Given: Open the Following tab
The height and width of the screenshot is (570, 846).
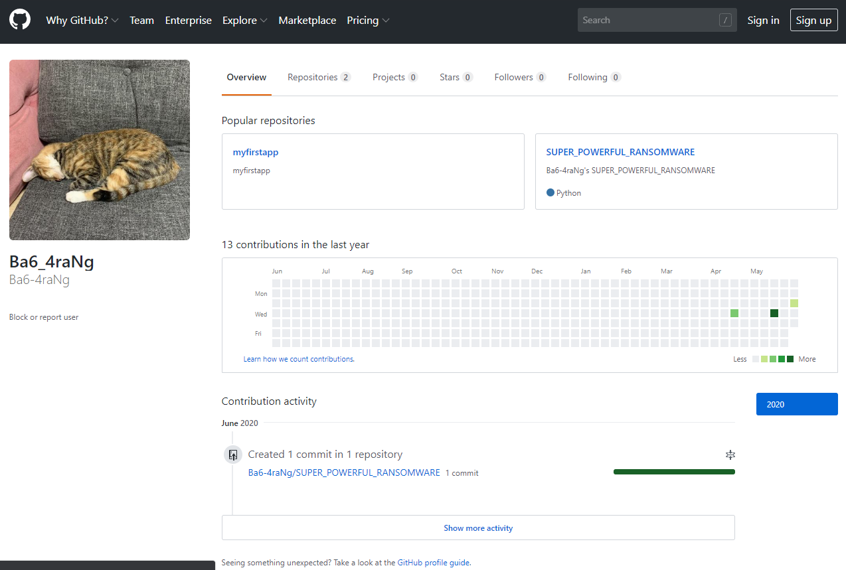Looking at the screenshot, I should click(x=594, y=77).
